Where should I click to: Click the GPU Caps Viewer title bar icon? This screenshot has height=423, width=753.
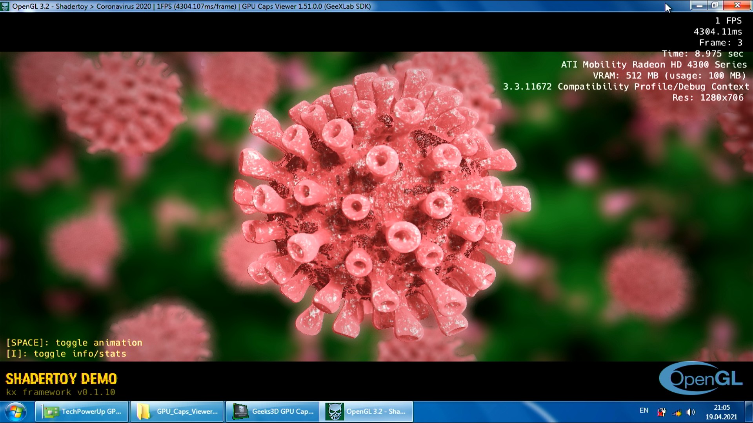[x=5, y=6]
